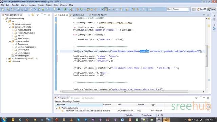Select hibernate.cfg.xml in Package Explorer
The image size is (217, 122).
point(22,56)
